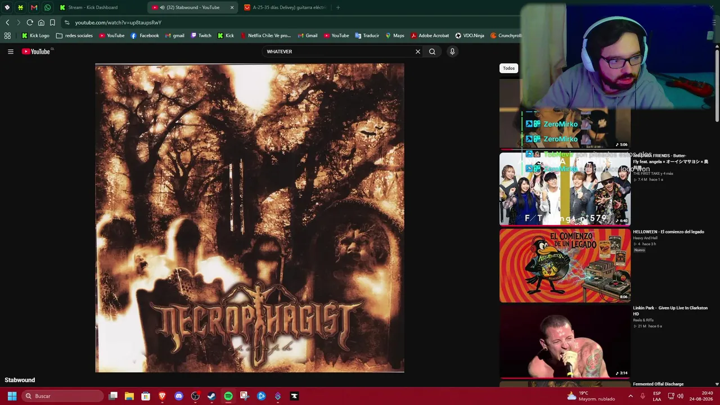Screen dimensions: 720x405
Task: Open the Butter-Fly THE FIRST TAKE video thumbnail
Action: point(565,189)
